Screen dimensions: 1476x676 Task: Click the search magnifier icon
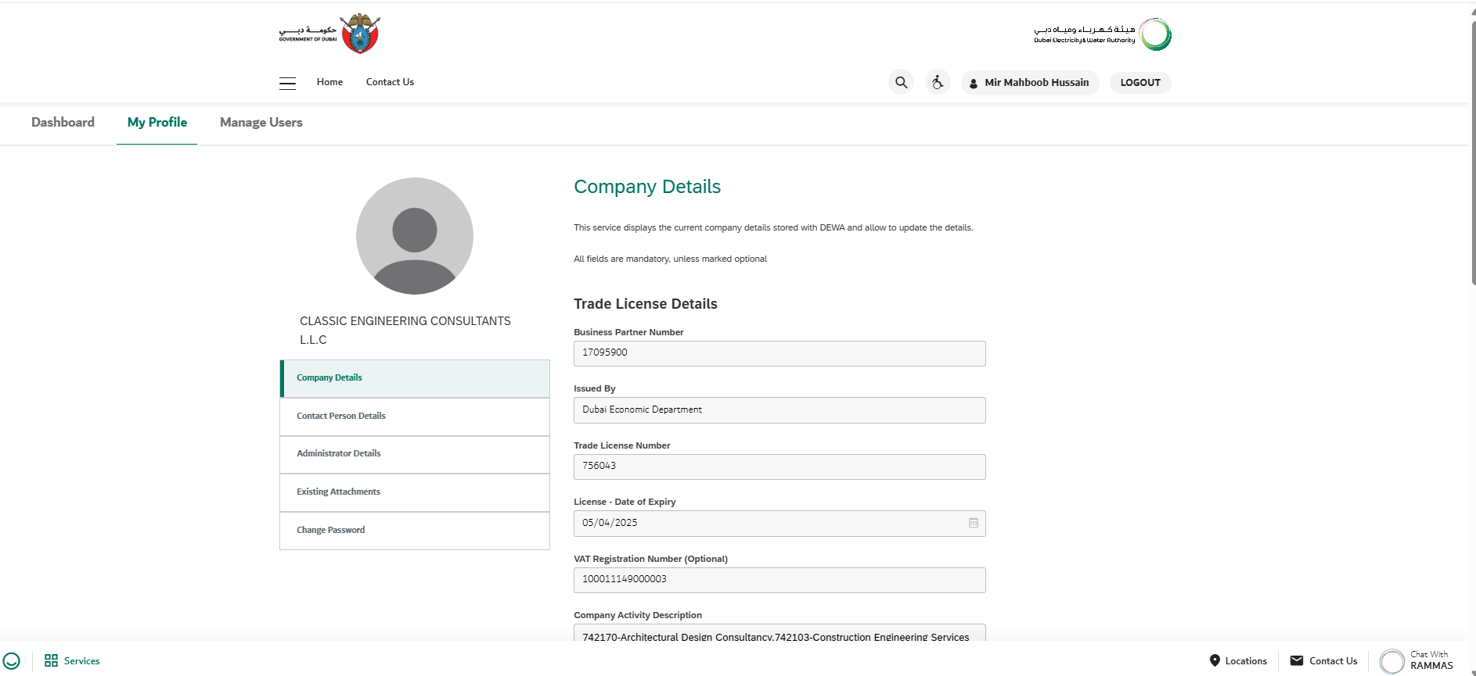[x=901, y=82]
